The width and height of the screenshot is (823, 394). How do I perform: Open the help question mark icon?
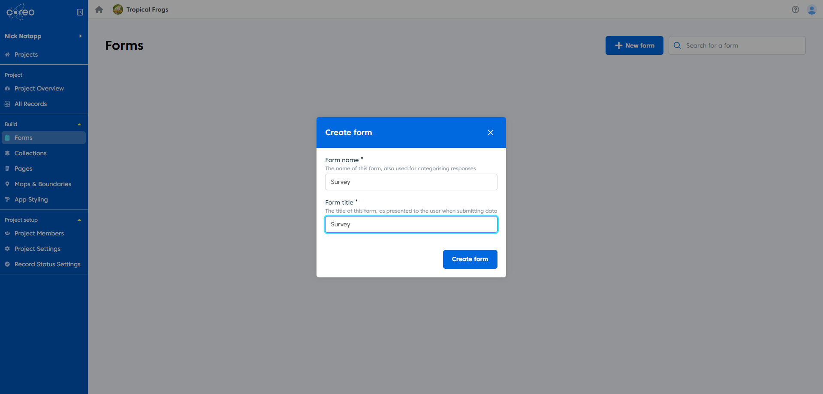click(796, 9)
